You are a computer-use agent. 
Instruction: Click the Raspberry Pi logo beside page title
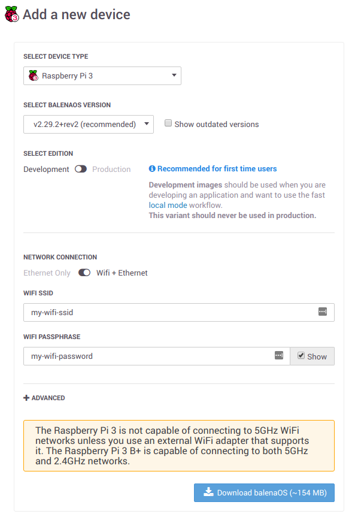pos(12,14)
